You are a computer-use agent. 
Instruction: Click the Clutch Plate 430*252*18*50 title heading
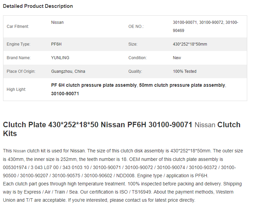pyautogui.click(x=122, y=129)
